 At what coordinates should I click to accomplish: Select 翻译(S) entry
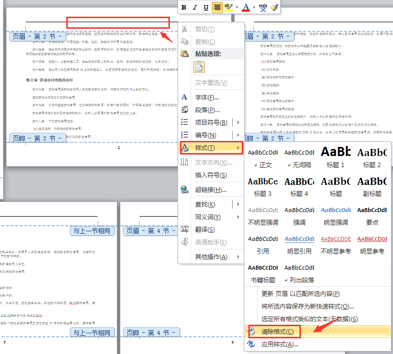(205, 230)
